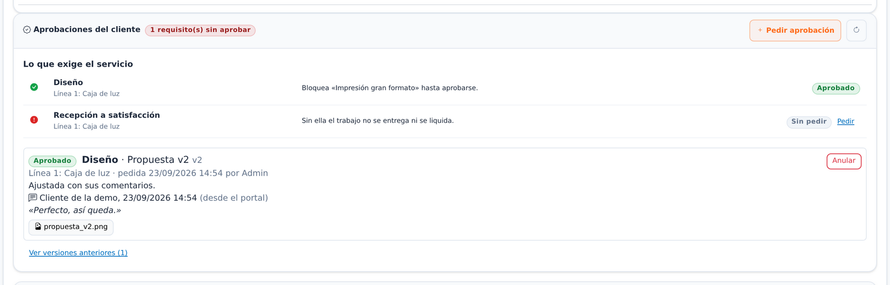
Task: Refresh the approvals panel with the reload icon
Action: coord(856,31)
